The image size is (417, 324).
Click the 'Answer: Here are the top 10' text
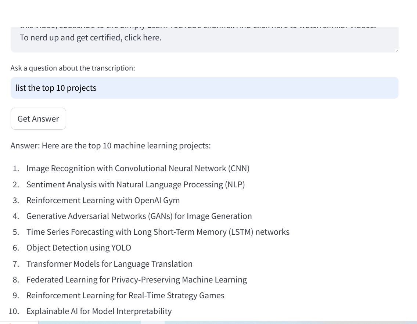(110, 145)
